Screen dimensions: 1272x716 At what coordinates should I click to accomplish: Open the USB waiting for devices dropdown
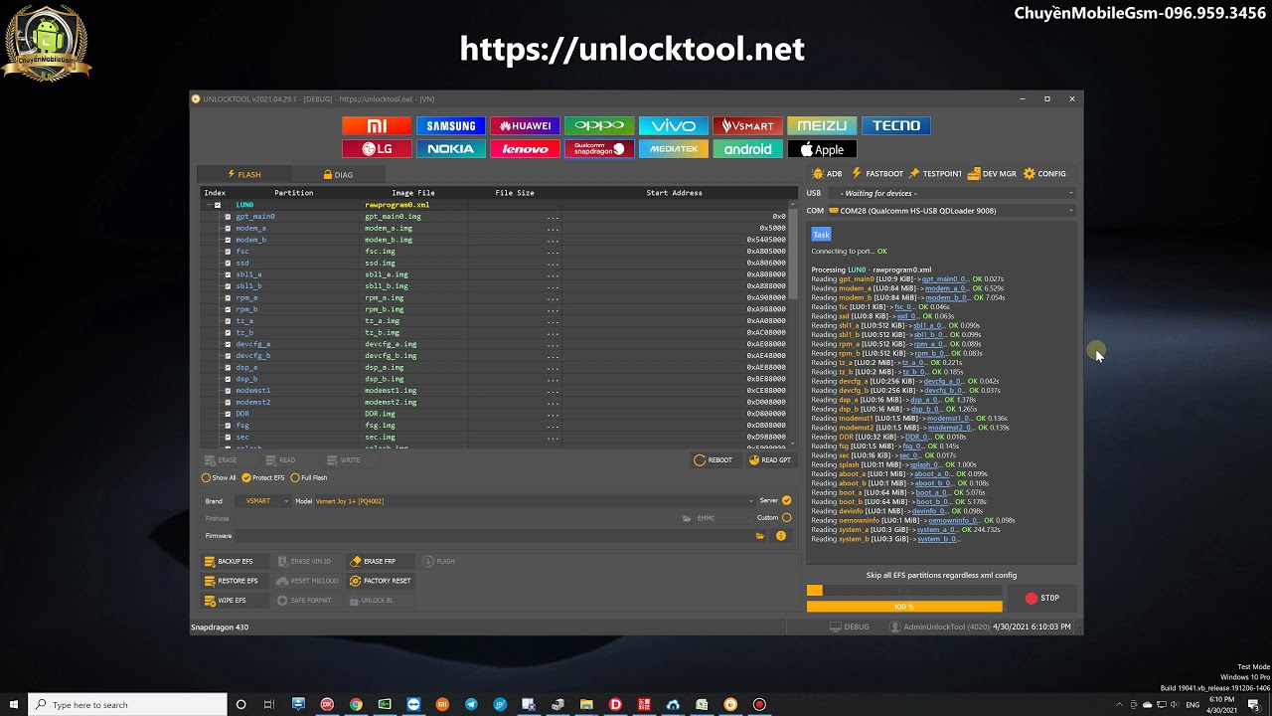pos(952,193)
